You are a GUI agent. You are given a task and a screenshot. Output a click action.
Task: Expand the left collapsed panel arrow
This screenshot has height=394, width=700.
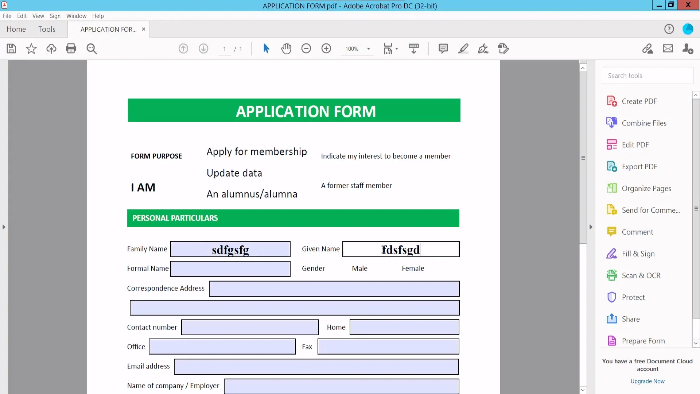pyautogui.click(x=4, y=227)
